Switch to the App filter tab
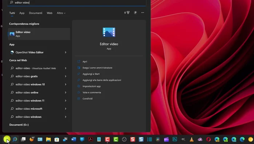The image size is (254, 144). tap(22, 13)
